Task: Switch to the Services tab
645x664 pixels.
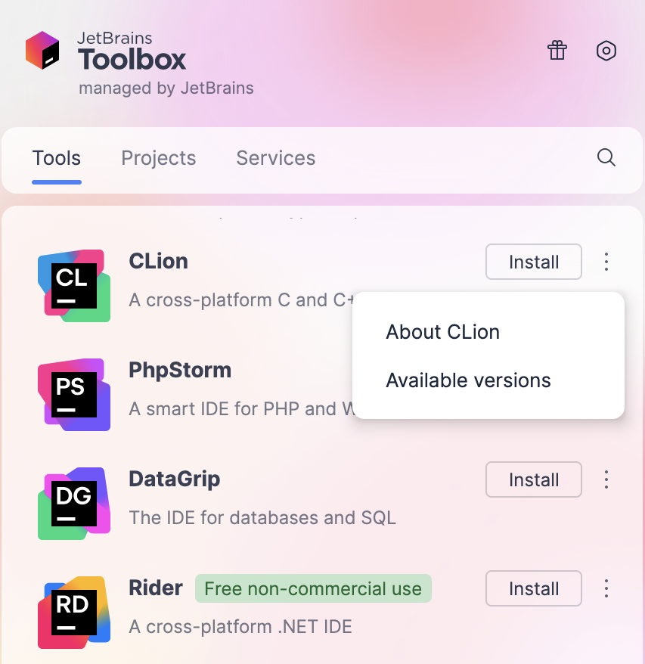Action: coord(275,158)
